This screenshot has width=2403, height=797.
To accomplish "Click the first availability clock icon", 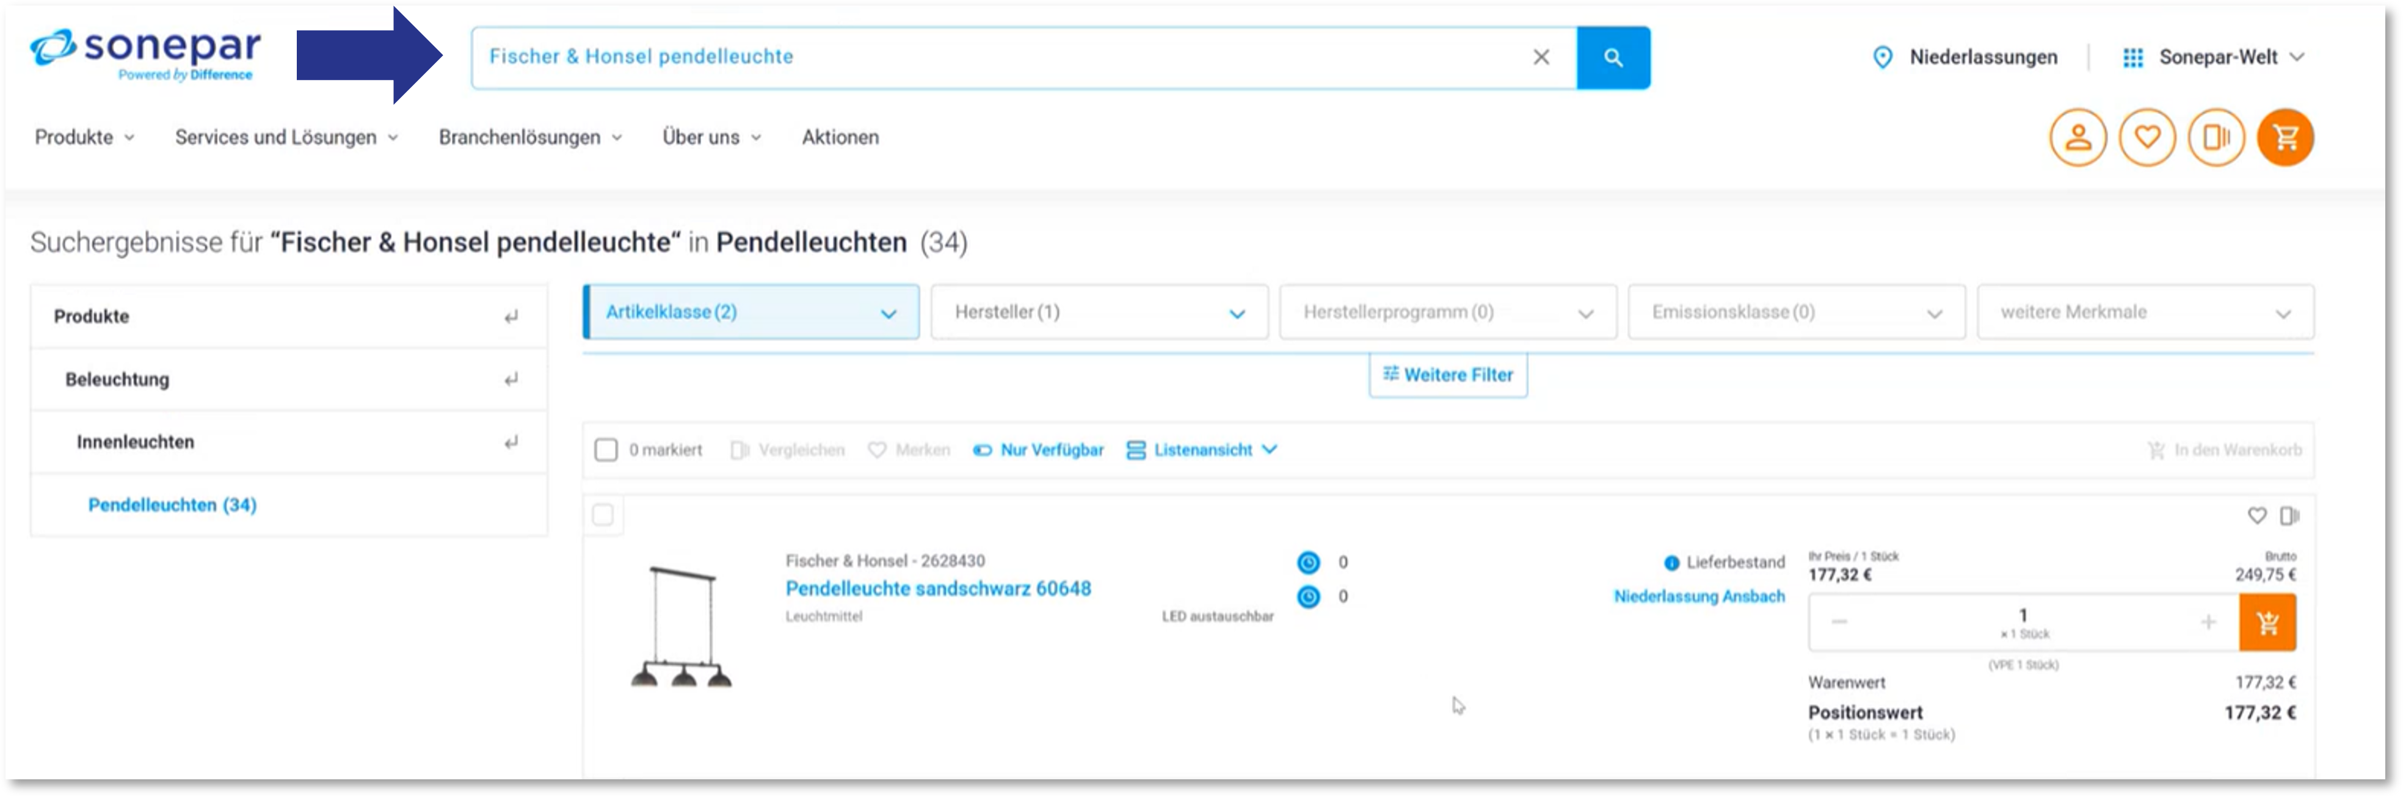I will pos(1309,563).
